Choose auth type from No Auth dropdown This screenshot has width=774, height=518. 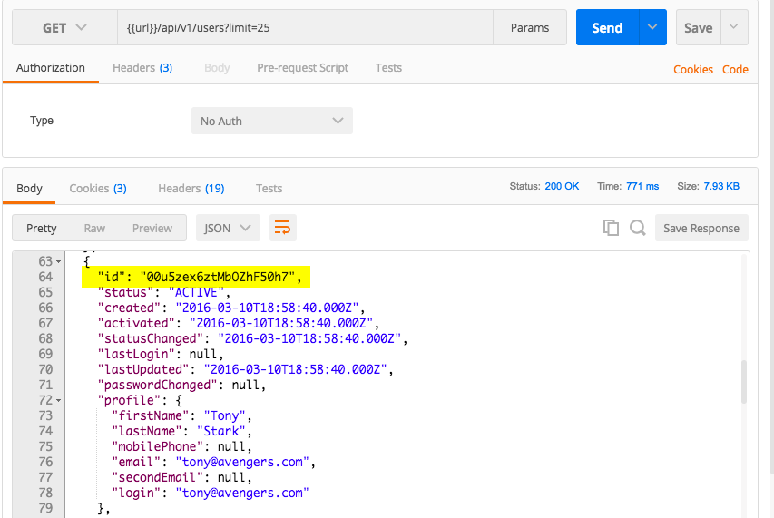point(271,121)
